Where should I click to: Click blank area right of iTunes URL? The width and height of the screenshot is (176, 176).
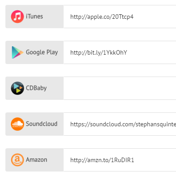tap(155, 17)
